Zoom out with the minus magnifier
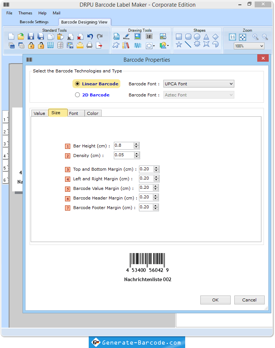Viewport: 275px width, 348px height. click(x=265, y=37)
